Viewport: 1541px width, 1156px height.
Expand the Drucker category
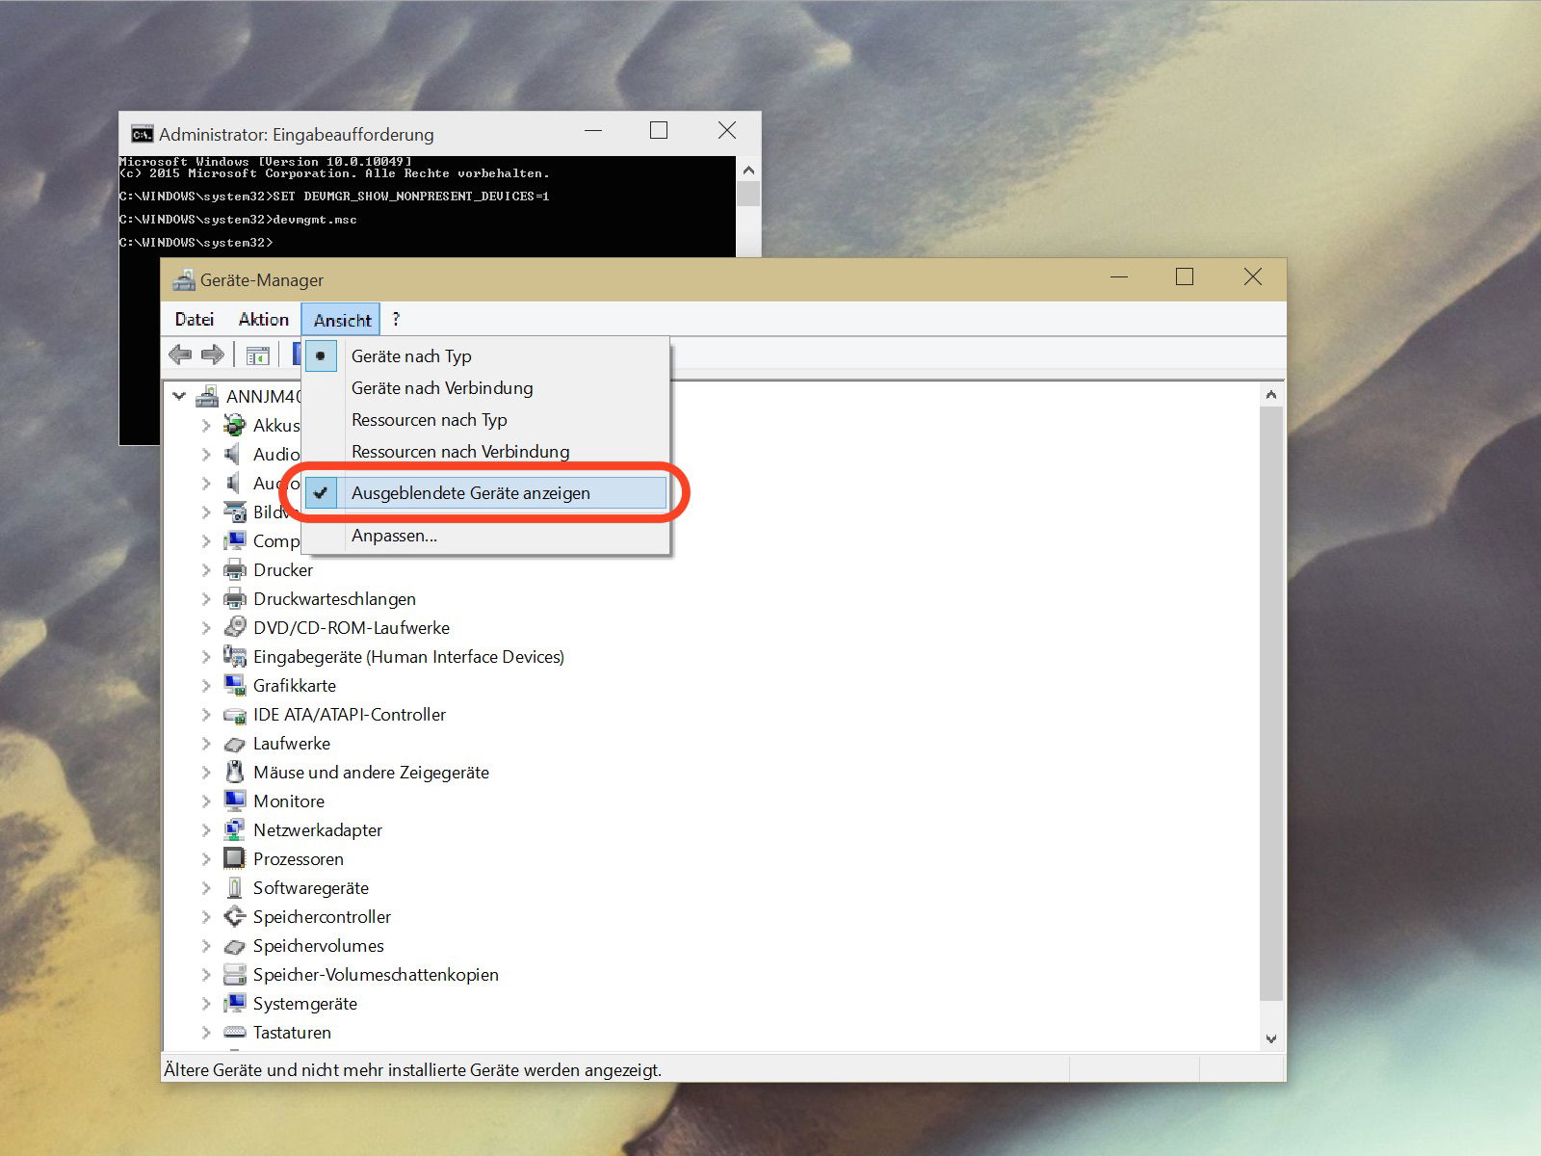coord(205,569)
